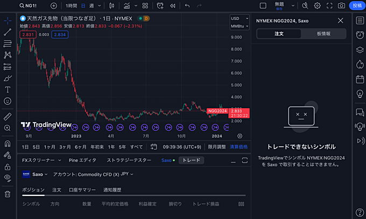Take a chart snapshot with camera

341,5
